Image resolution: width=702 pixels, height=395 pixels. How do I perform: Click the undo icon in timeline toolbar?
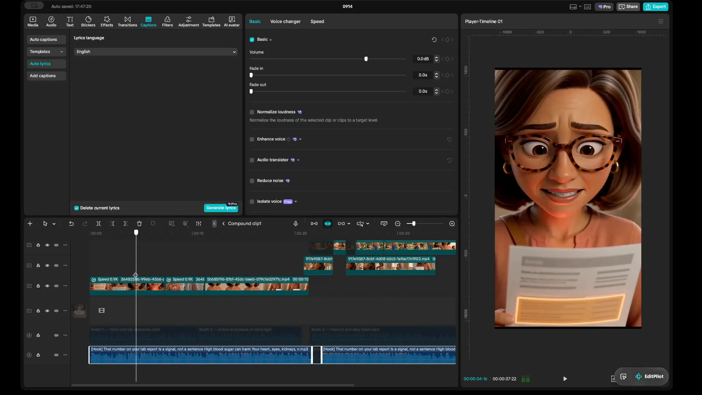[x=71, y=223]
